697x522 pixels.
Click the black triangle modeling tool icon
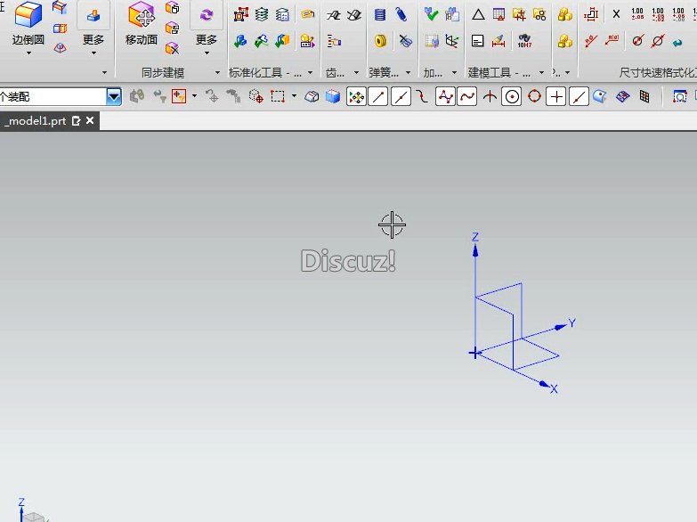(x=478, y=14)
